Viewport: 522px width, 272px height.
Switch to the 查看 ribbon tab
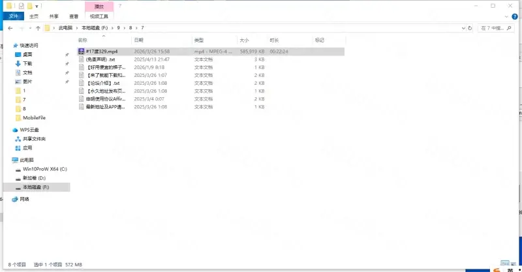[74, 16]
